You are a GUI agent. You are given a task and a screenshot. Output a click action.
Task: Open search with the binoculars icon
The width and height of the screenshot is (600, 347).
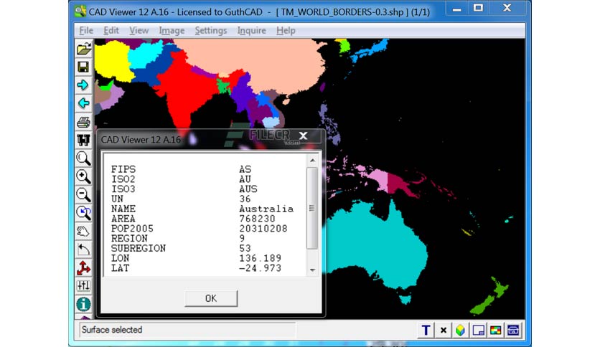tap(83, 140)
